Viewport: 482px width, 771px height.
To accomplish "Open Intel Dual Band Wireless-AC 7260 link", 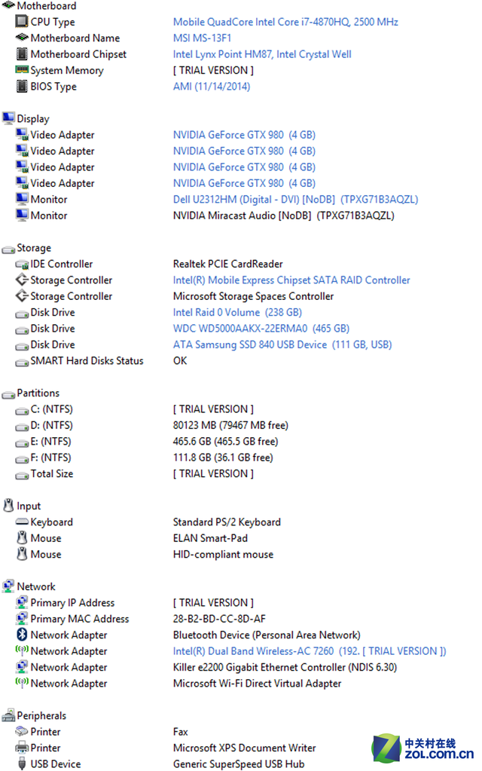I will (x=310, y=650).
